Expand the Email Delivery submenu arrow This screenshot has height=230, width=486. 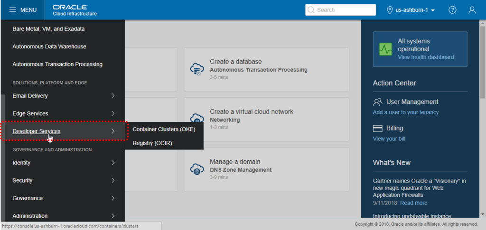(113, 96)
